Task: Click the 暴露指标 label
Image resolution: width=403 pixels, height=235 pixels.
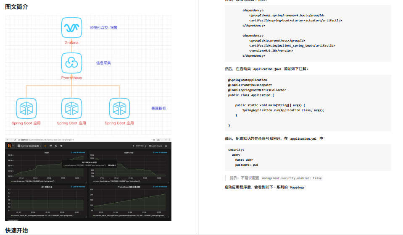Action: (x=158, y=108)
